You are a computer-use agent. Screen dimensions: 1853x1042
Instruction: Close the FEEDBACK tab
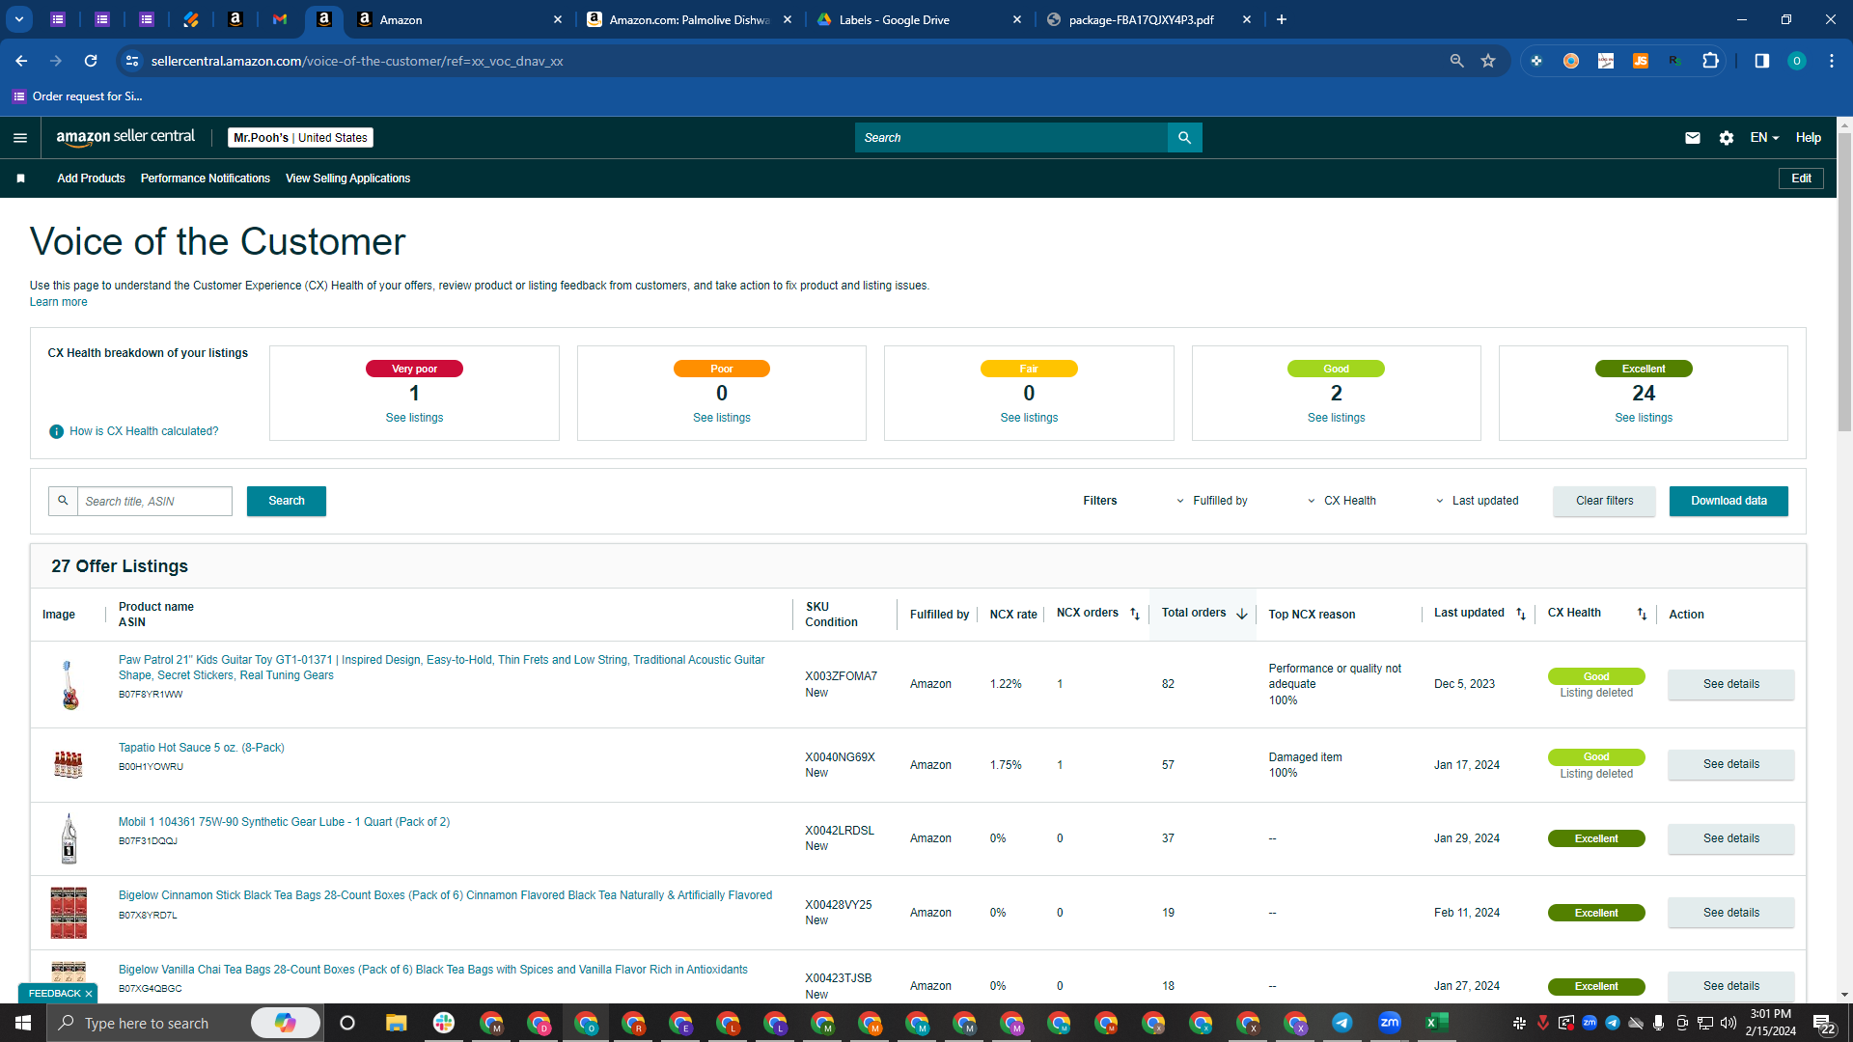click(x=88, y=994)
